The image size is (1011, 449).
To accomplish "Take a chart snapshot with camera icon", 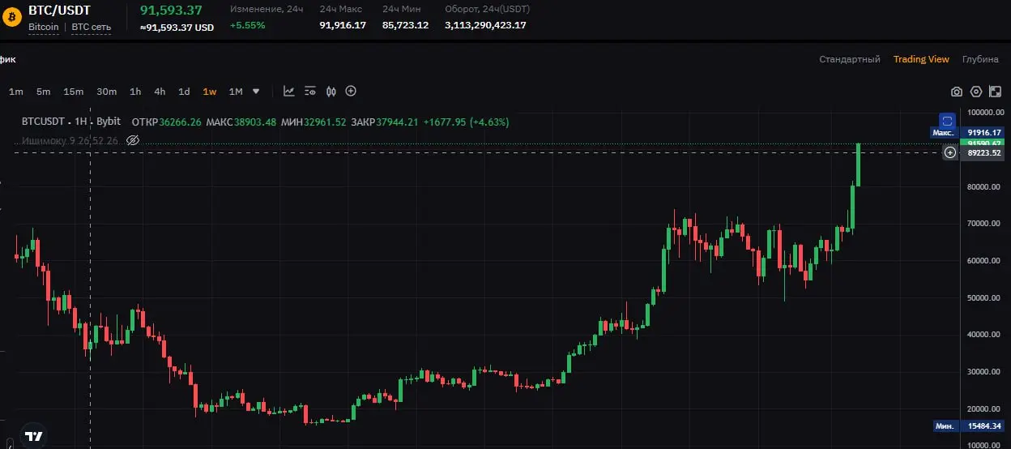I will point(956,92).
